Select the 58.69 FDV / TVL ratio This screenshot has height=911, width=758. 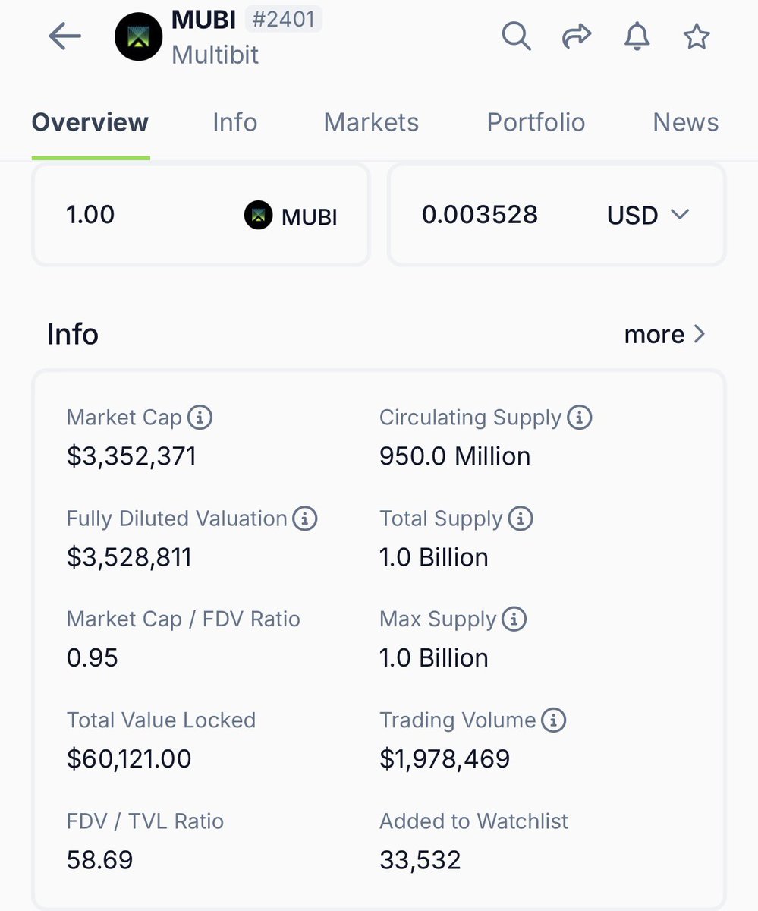99,859
